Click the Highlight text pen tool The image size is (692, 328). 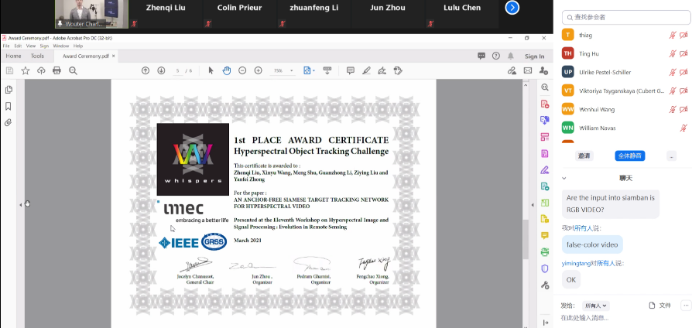pyautogui.click(x=366, y=70)
